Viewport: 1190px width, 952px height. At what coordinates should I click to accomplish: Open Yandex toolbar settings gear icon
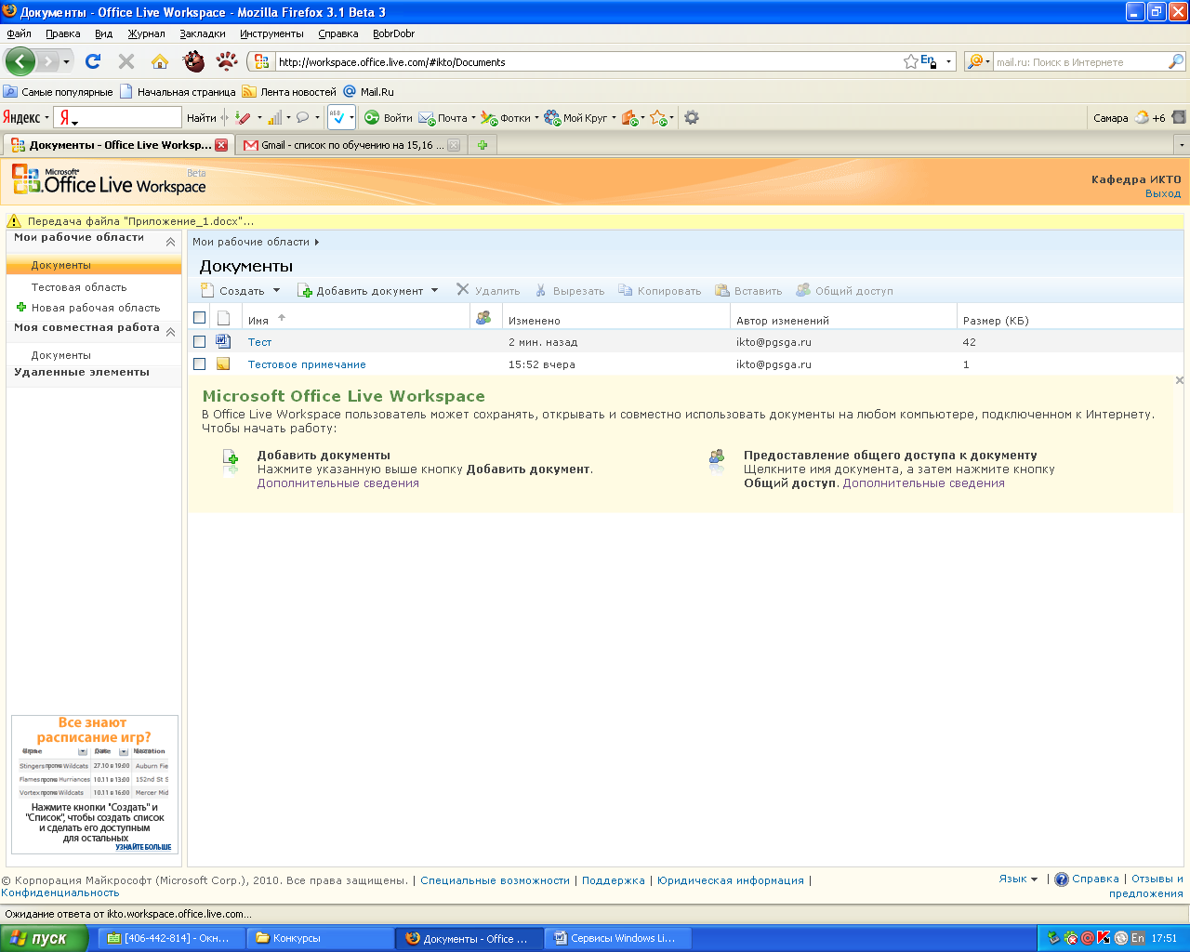click(x=692, y=117)
